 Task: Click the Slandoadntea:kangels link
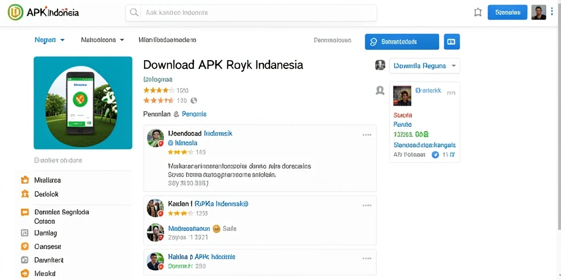[x=425, y=145]
